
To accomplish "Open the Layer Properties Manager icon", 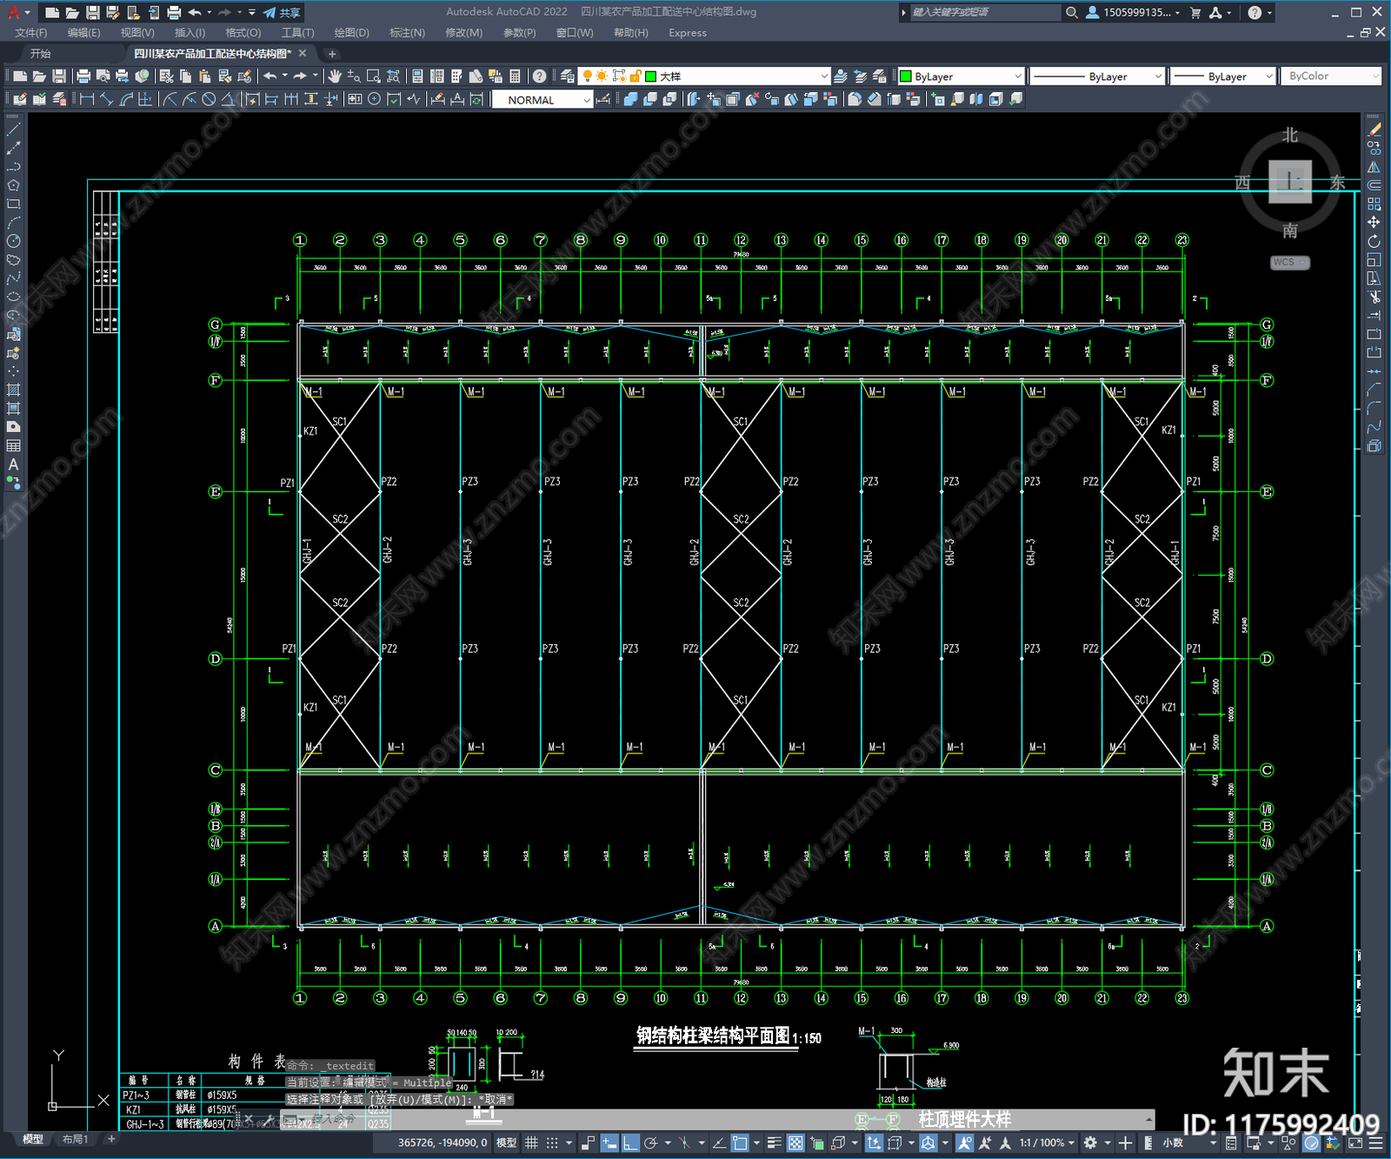I will [x=567, y=77].
